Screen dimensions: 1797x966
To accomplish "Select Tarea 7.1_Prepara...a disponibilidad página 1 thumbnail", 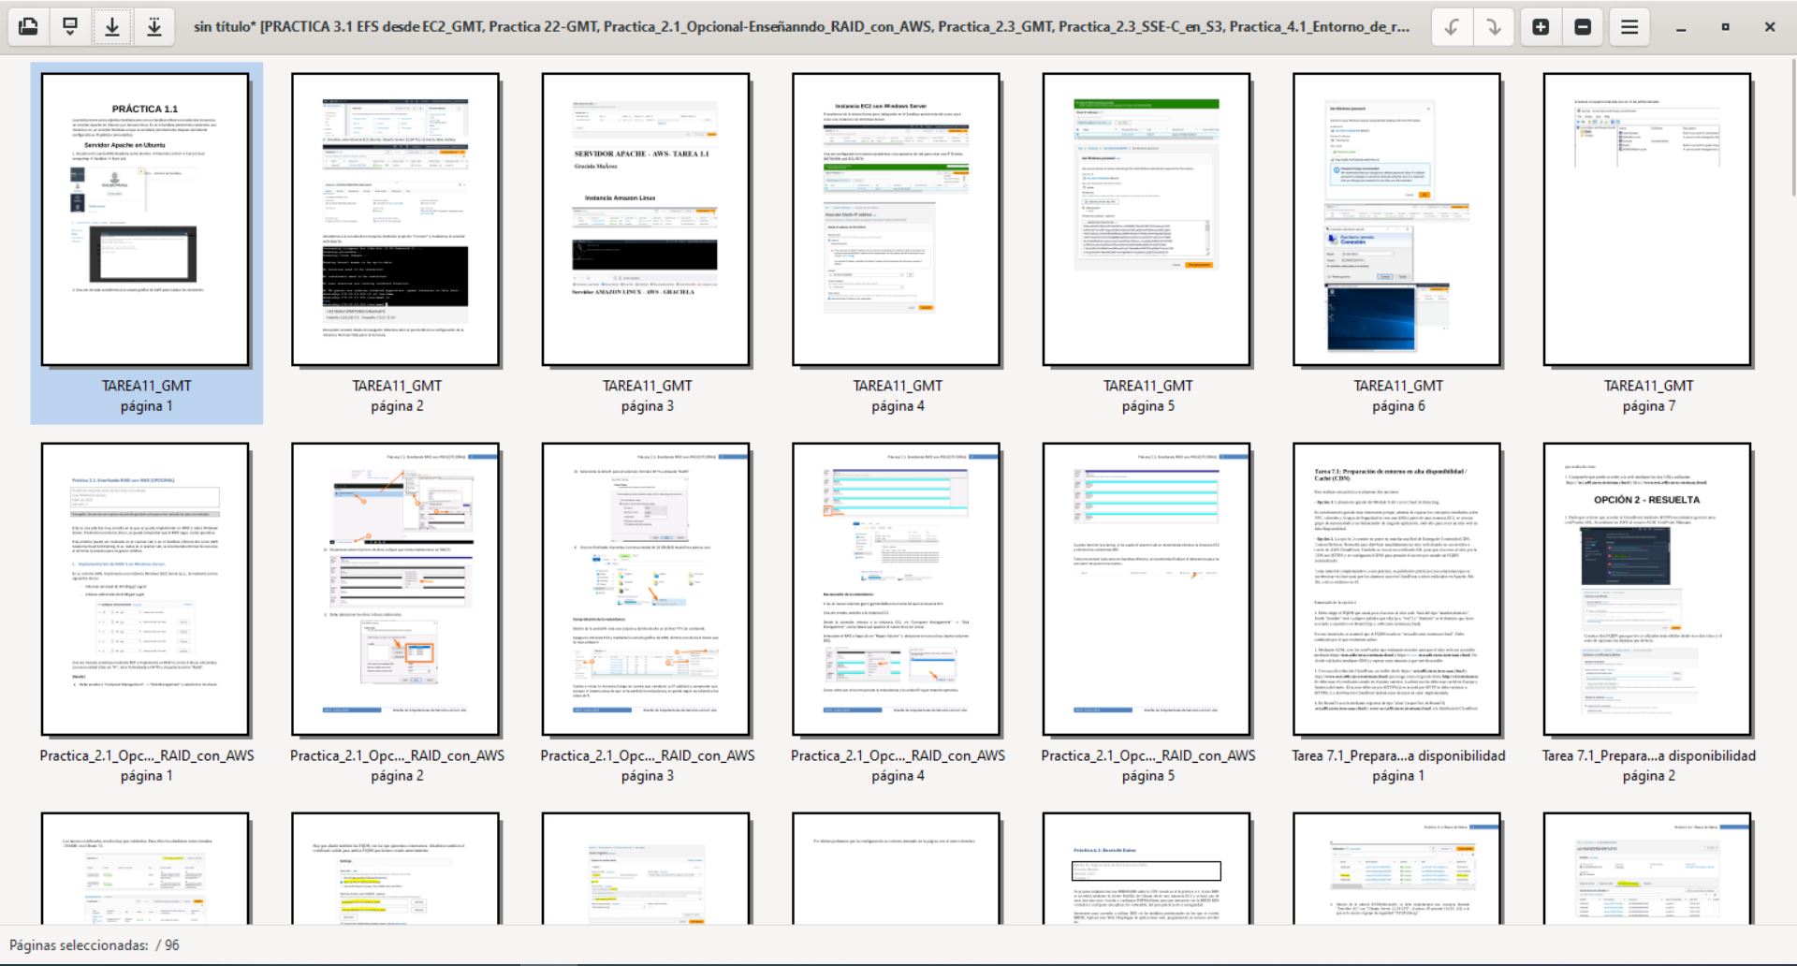I will click(x=1397, y=589).
